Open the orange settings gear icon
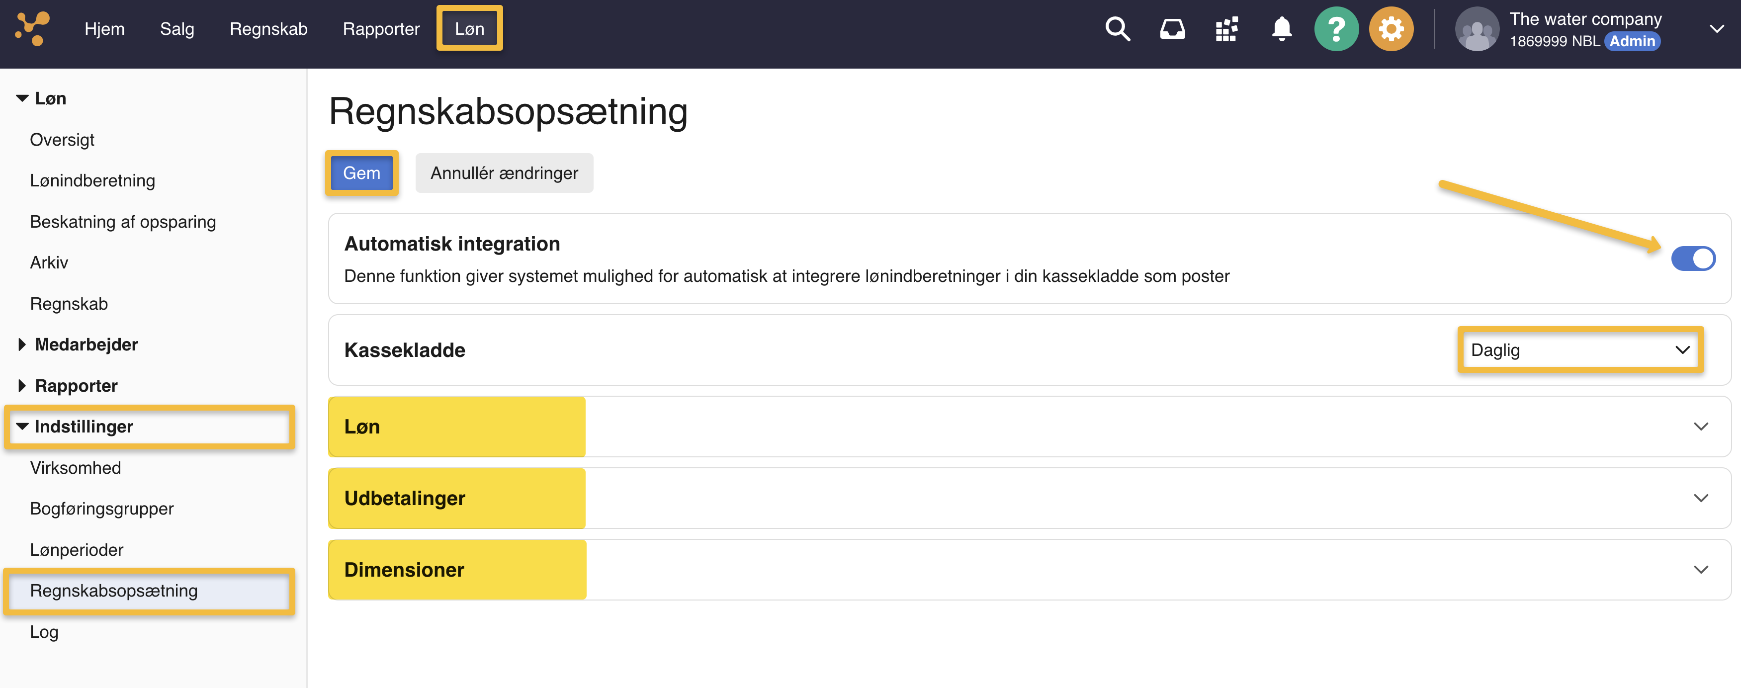 pos(1391,29)
